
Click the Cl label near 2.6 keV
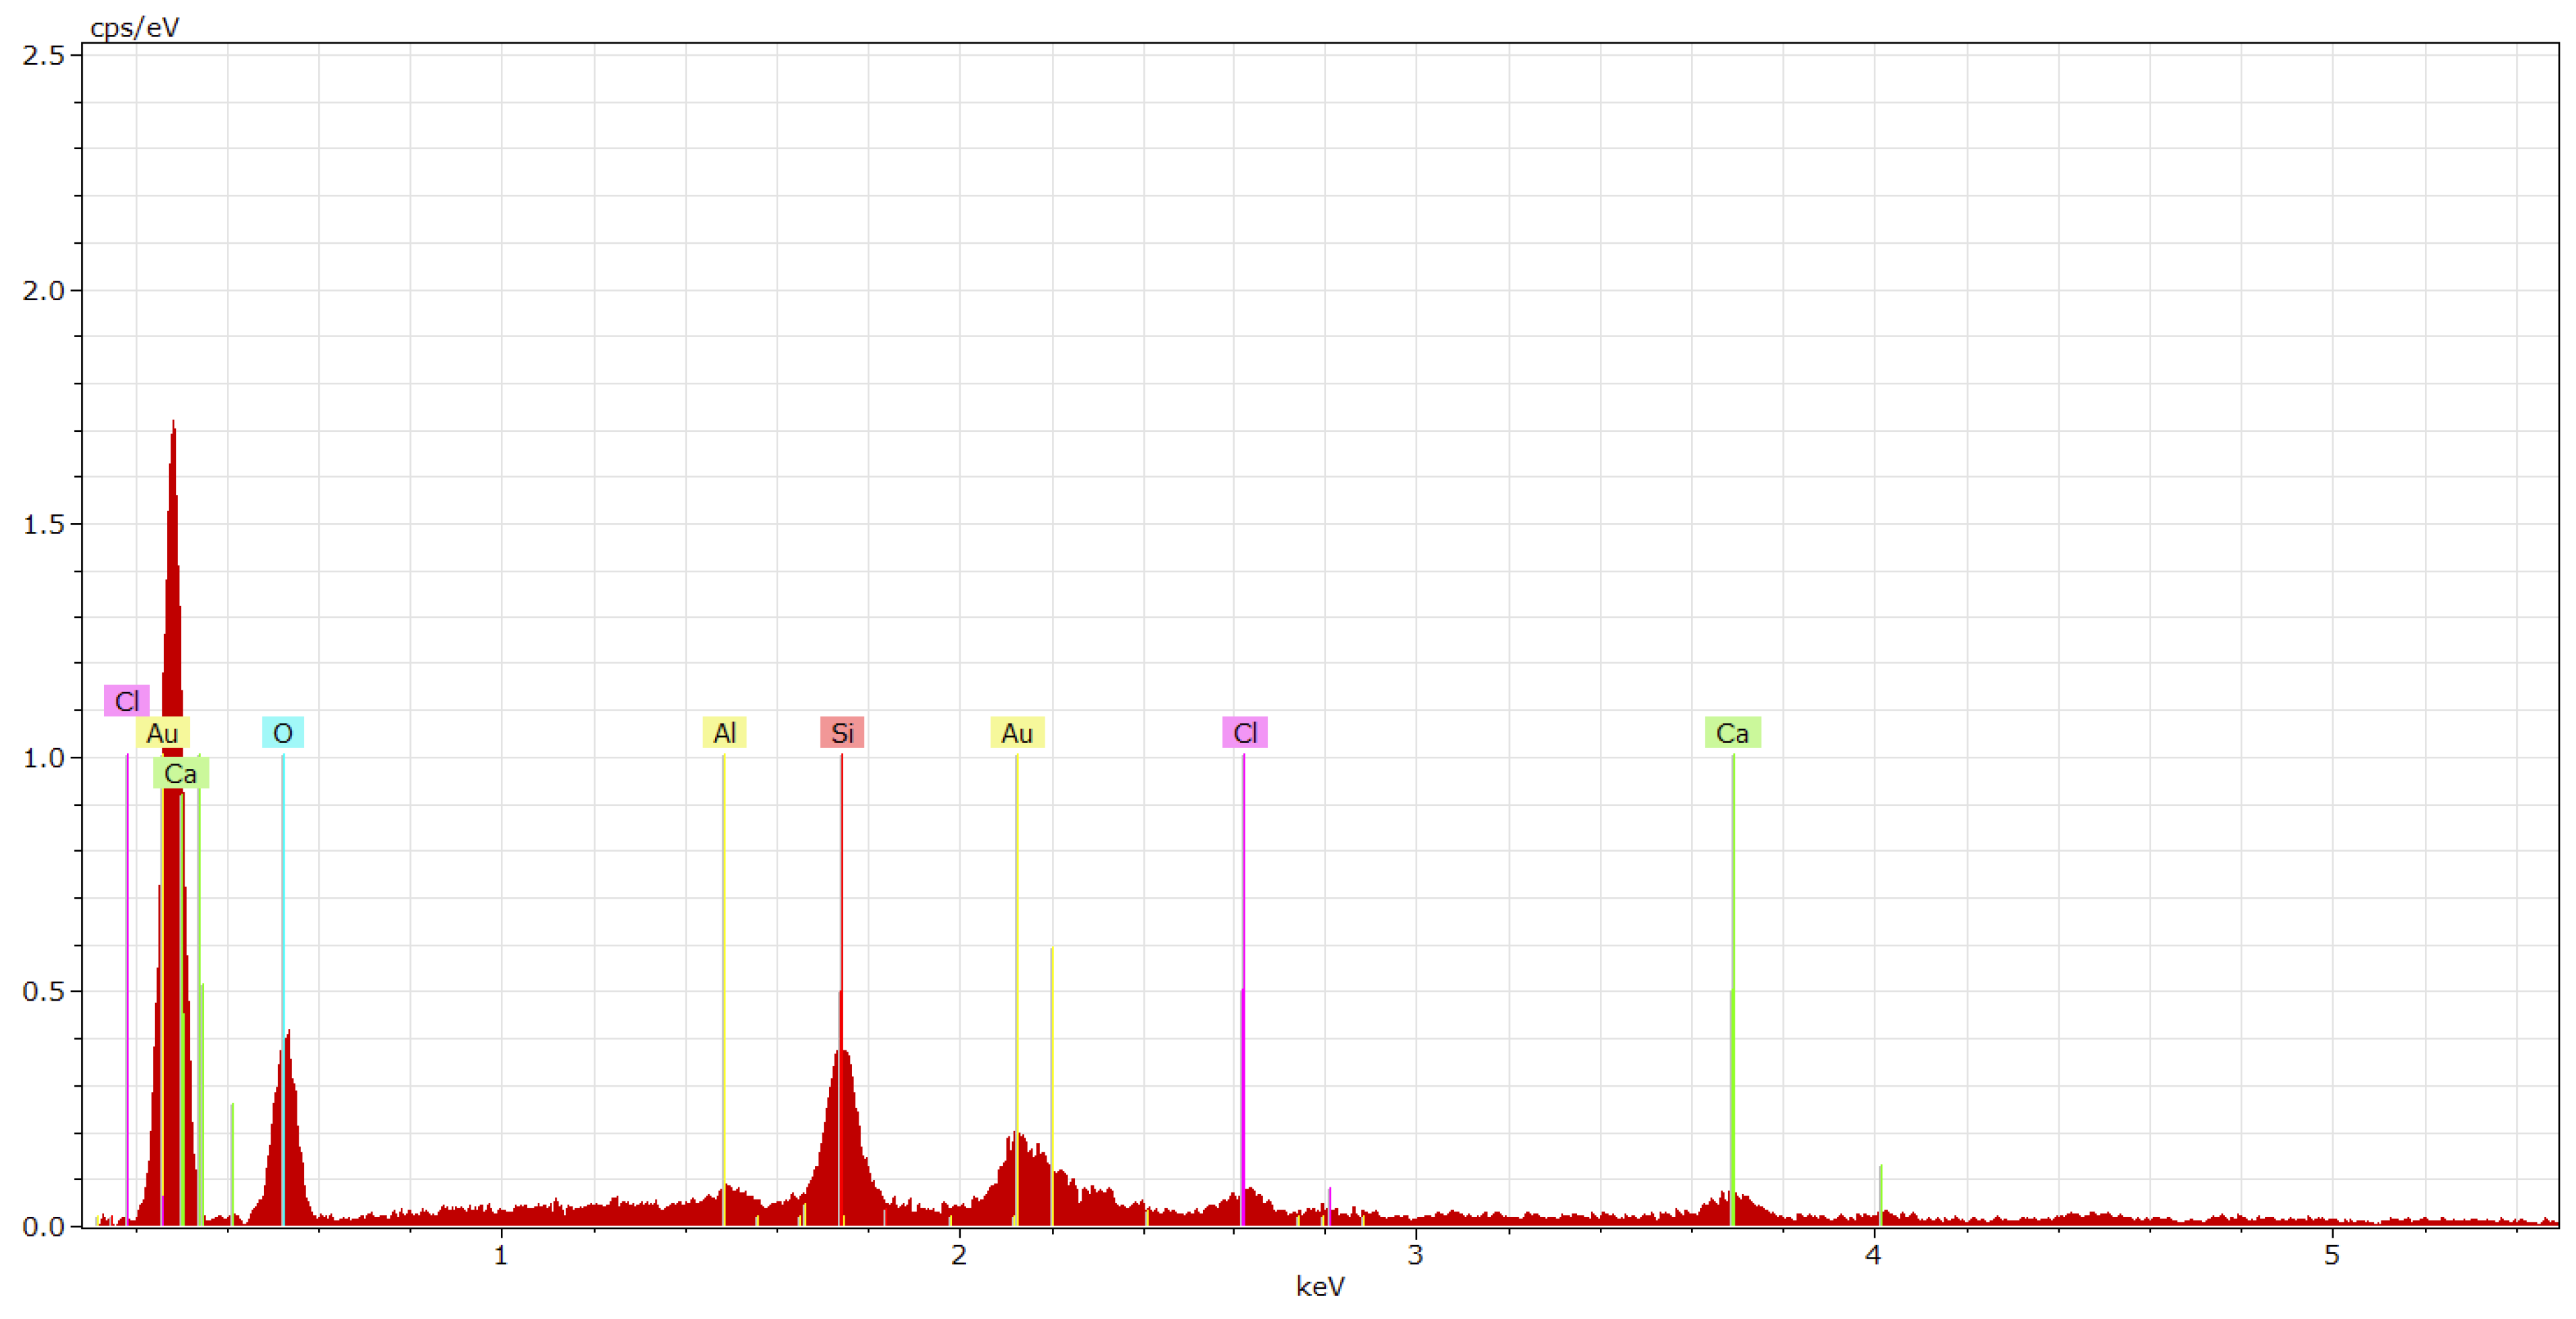[1244, 733]
